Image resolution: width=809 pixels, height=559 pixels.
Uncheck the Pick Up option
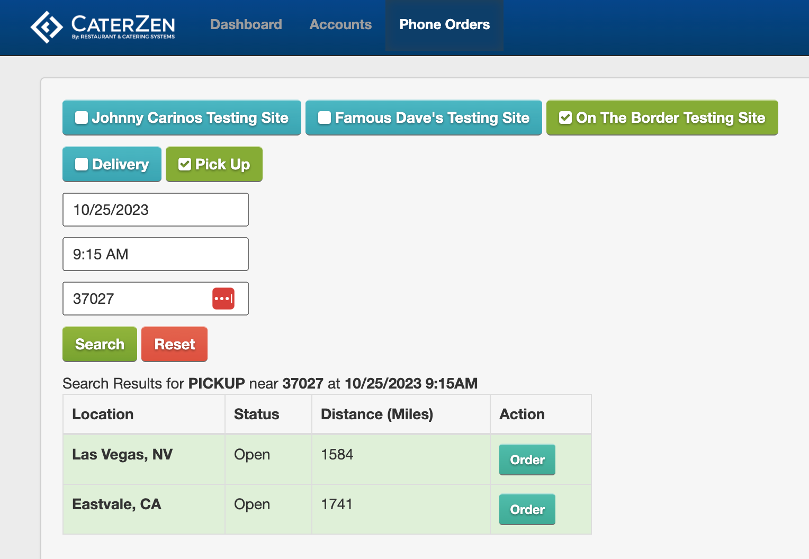[214, 164]
